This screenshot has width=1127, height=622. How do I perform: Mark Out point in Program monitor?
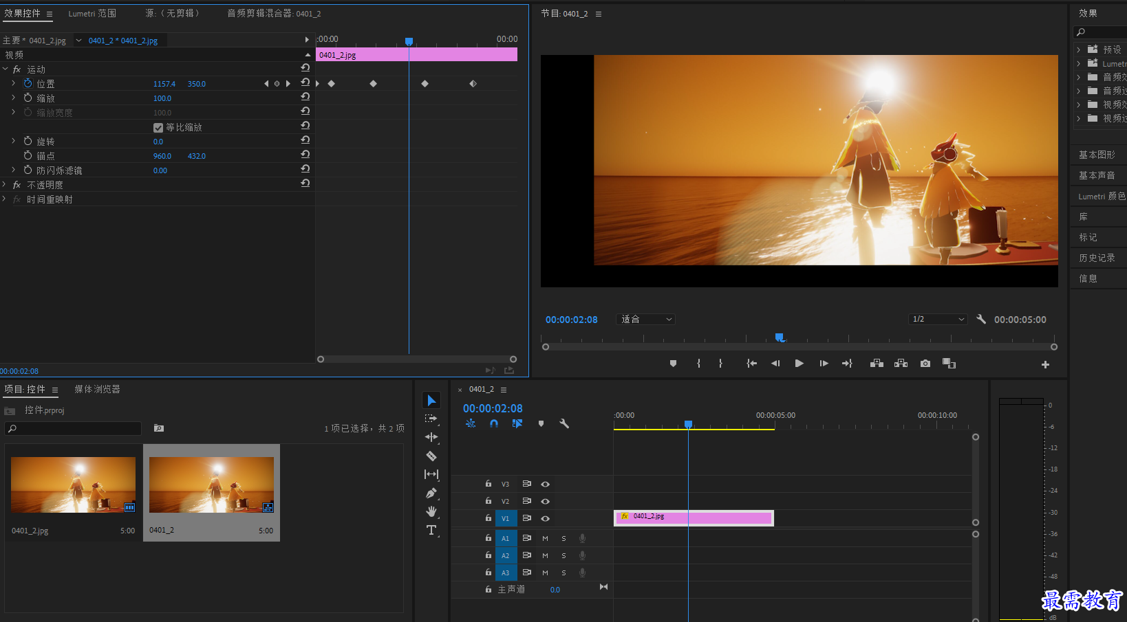[x=720, y=364]
